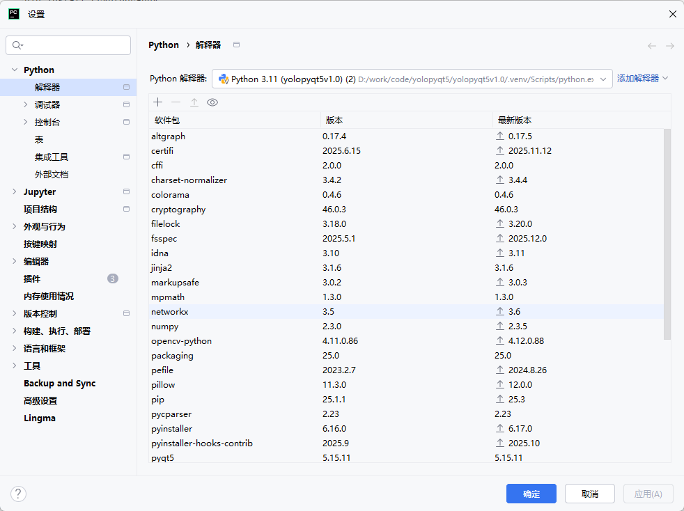Click the project icon on 调试器 row
684x511 pixels.
[127, 104]
